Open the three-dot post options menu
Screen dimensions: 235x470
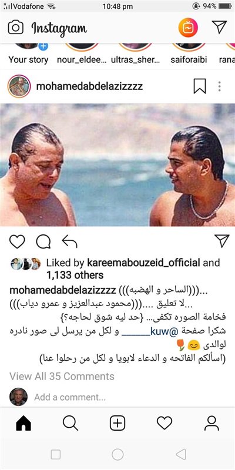point(219,86)
